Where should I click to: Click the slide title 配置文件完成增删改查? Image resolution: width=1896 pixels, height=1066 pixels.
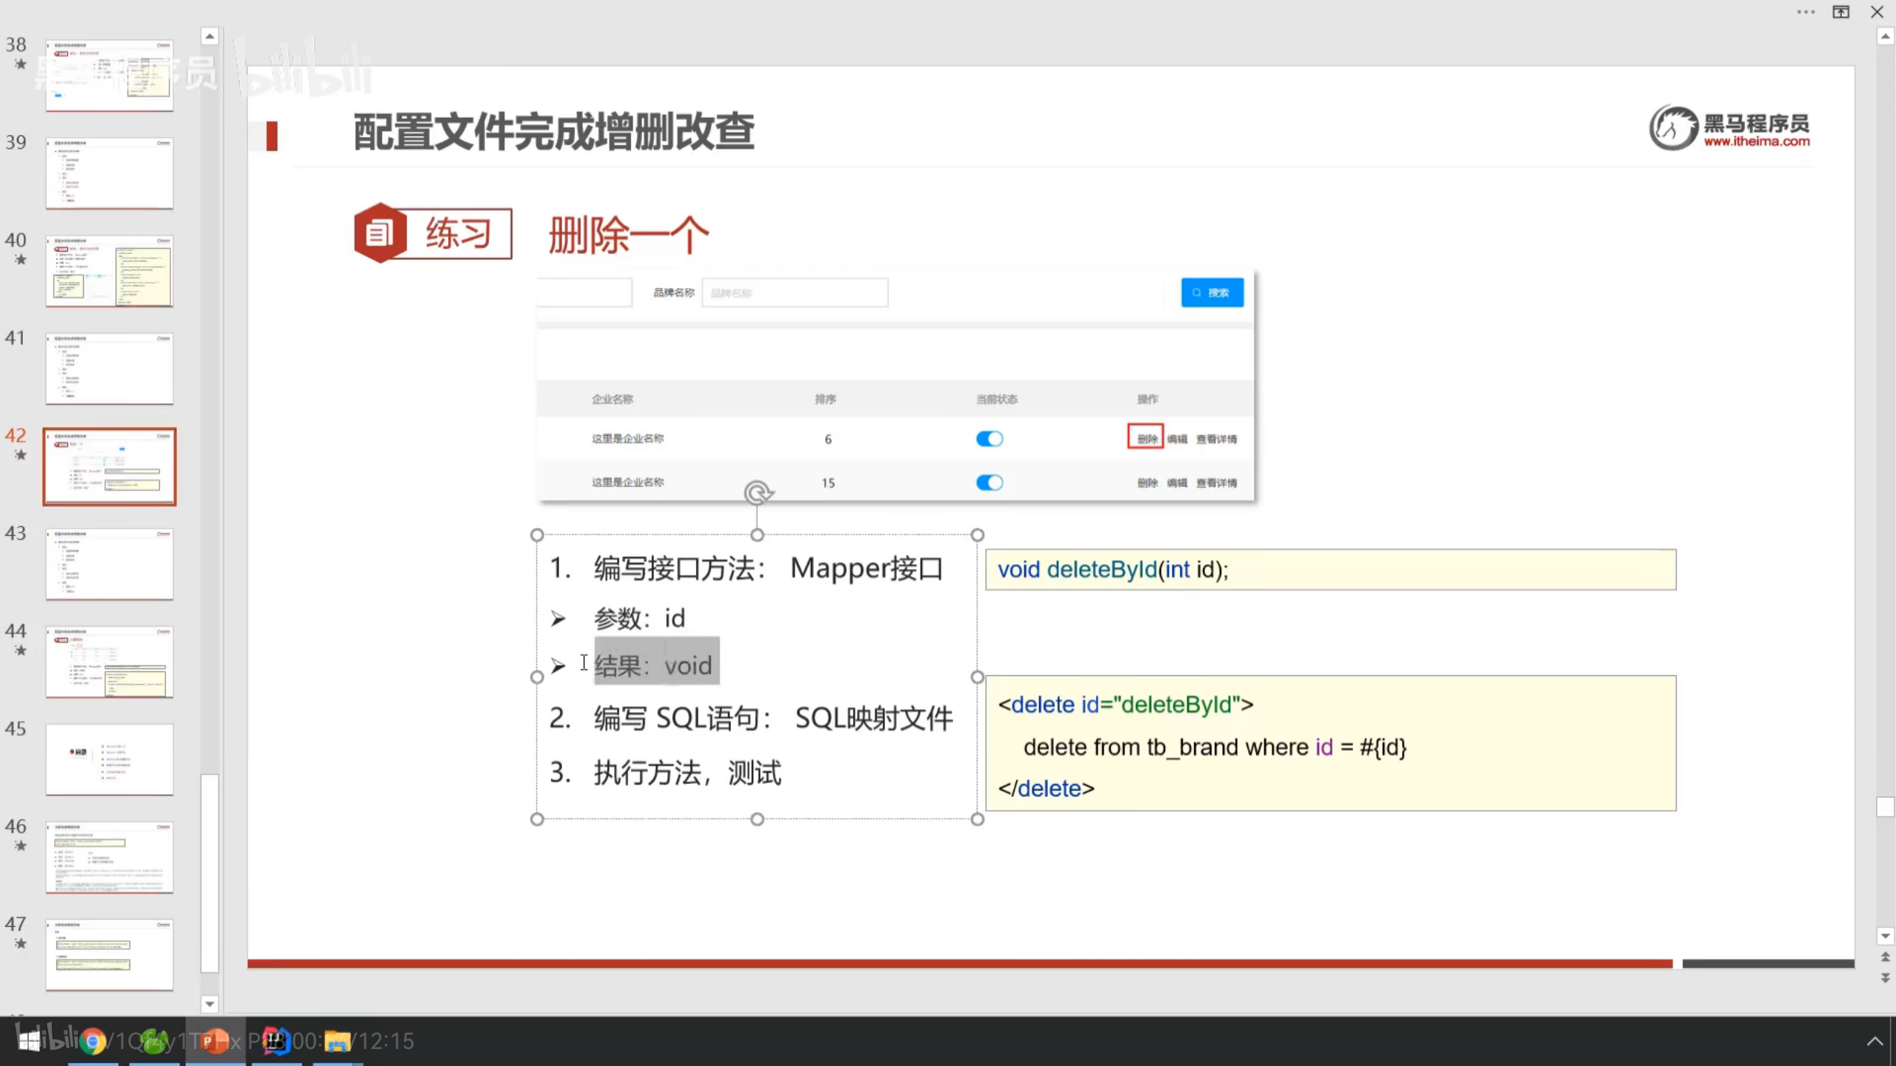pyautogui.click(x=554, y=132)
